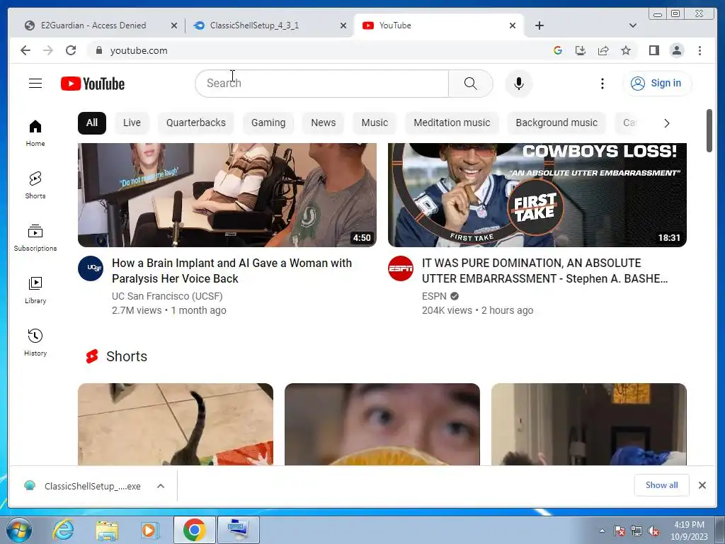725x544 pixels.
Task: Start voice search with microphone icon
Action: tap(519, 84)
